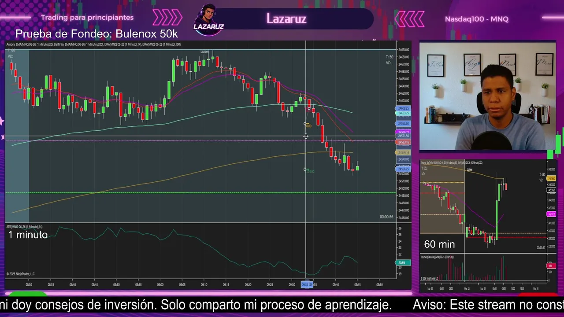The image size is (564, 317).
Task: Click the Lazaruz stream title text
Action: tap(286, 18)
